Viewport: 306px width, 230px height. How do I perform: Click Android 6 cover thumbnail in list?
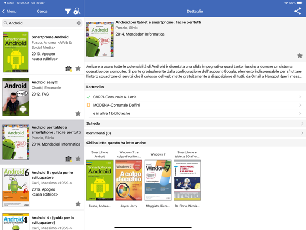pyautogui.click(x=16, y=187)
